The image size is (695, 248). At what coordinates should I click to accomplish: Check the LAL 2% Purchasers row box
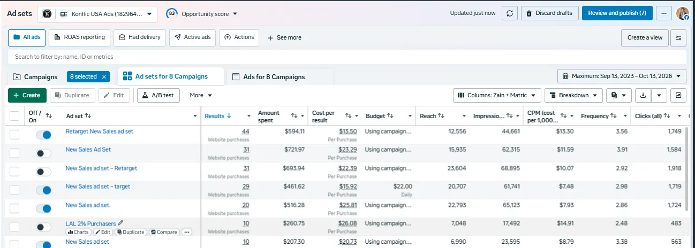click(14, 227)
